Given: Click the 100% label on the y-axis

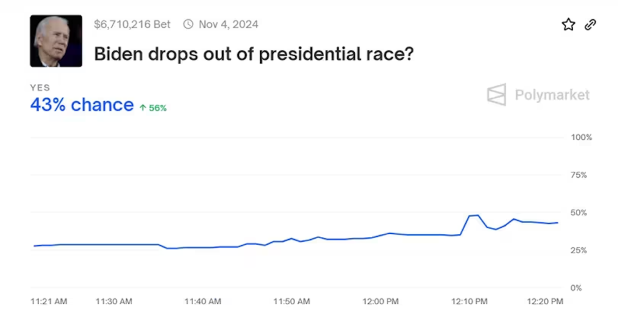Looking at the screenshot, I should pos(581,137).
